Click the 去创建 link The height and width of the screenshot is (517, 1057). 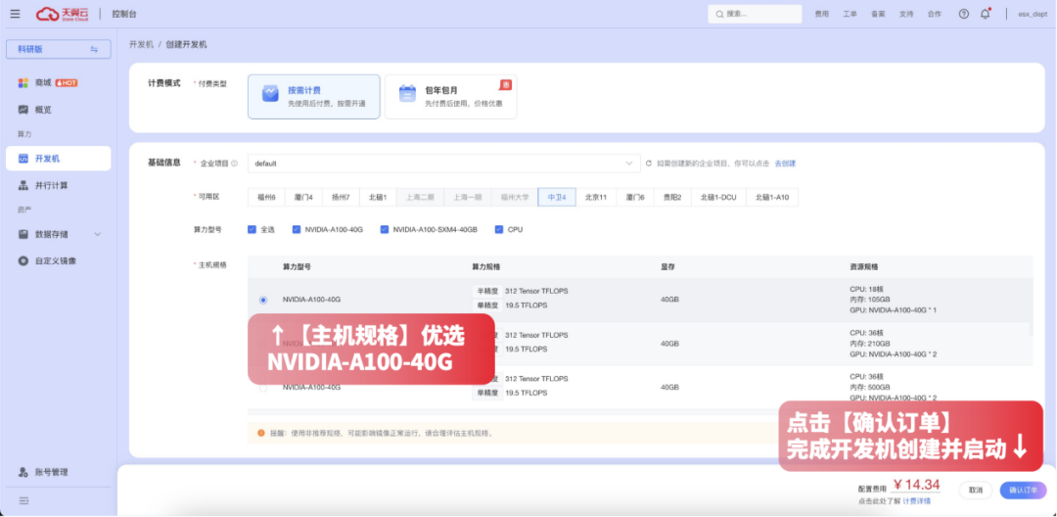[x=785, y=164]
